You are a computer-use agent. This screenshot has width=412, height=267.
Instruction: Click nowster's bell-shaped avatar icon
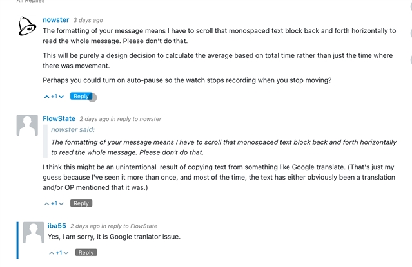27,26
